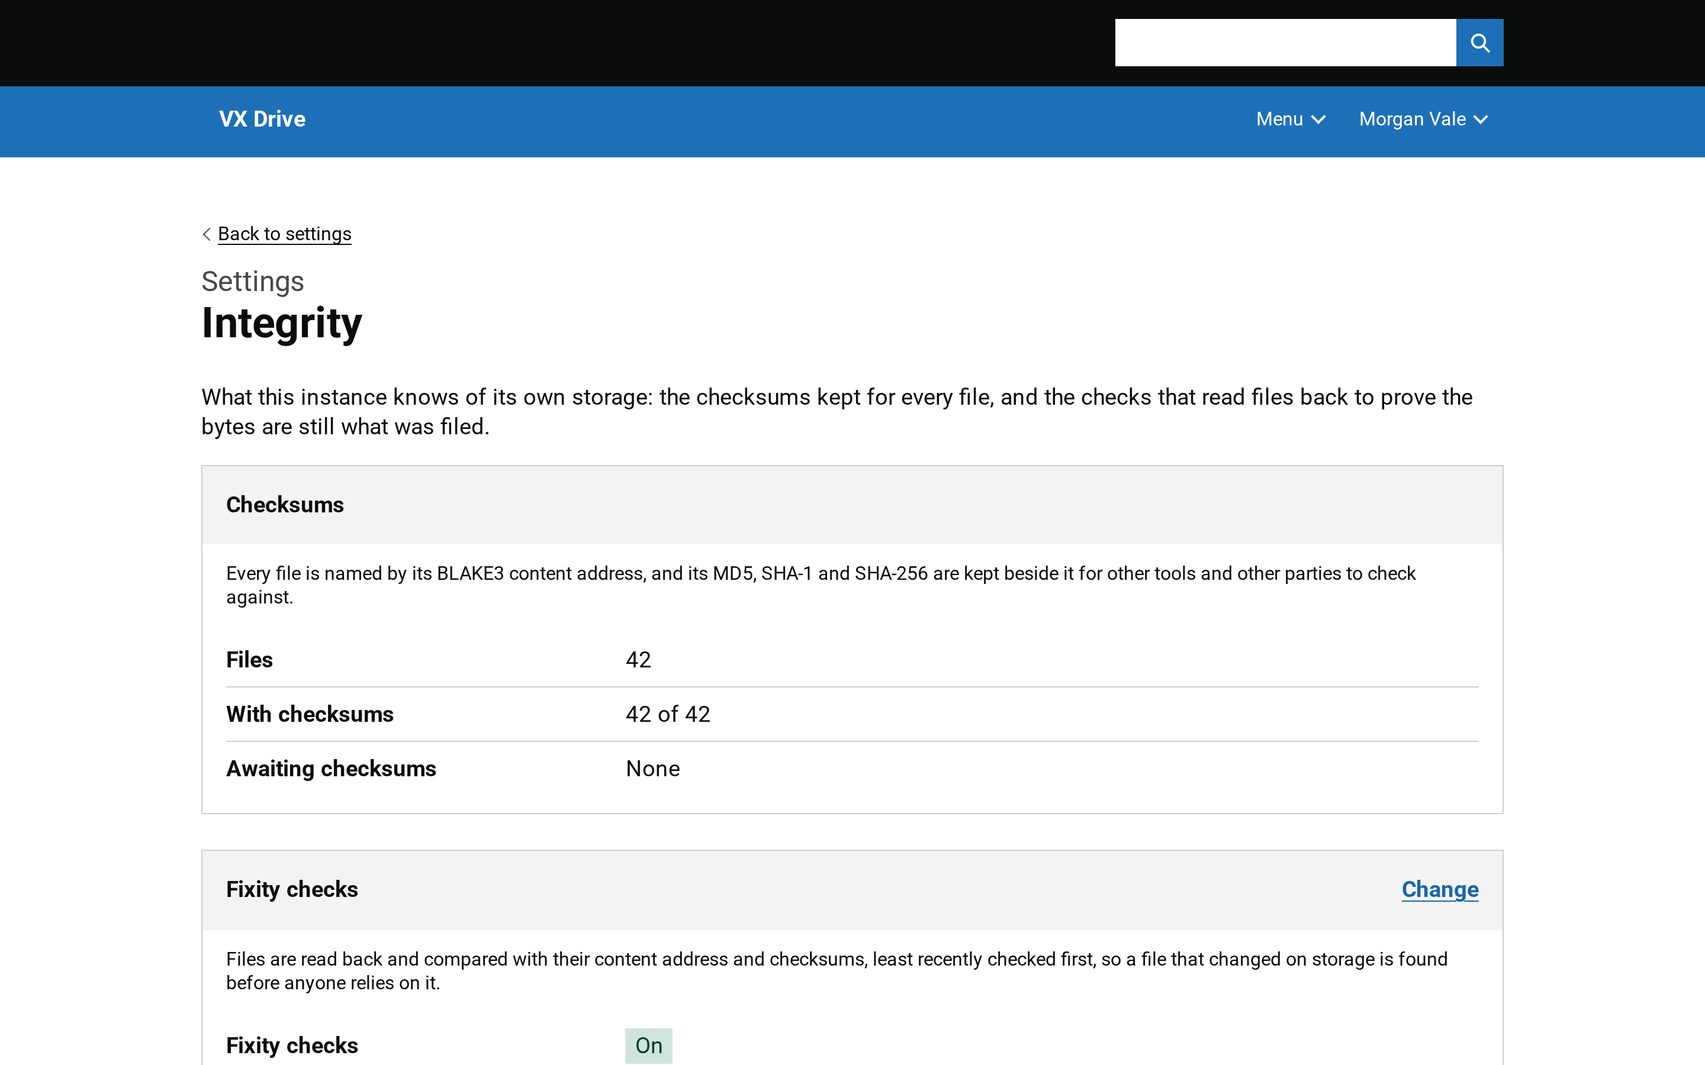Select the Integrity page heading
This screenshot has height=1065, width=1705.
click(x=282, y=323)
